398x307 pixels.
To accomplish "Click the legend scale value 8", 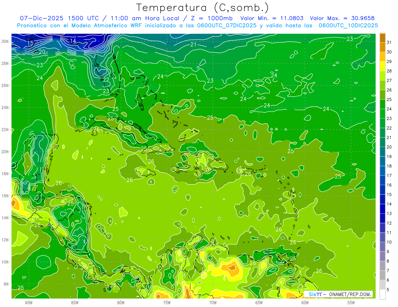I will point(388,261).
